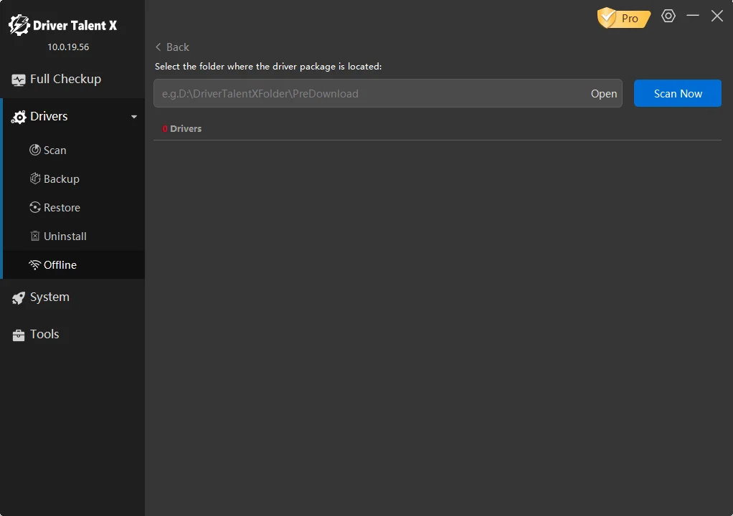733x516 pixels.
Task: Click the Pro badge
Action: click(624, 18)
